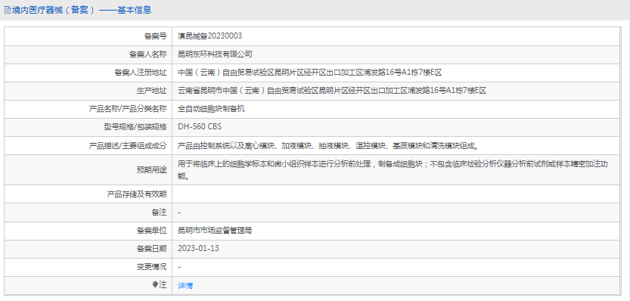Select the product name 全自动细胞块制备机

pyautogui.click(x=211, y=109)
